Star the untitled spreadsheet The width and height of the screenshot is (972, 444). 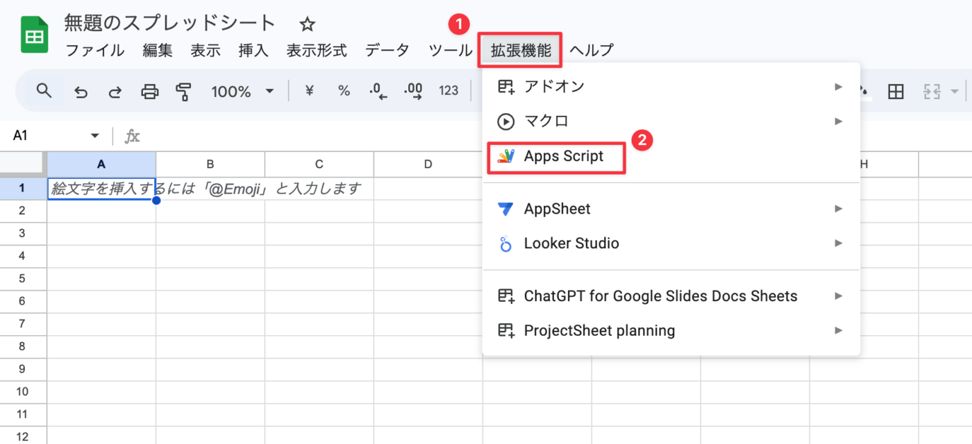pos(307,25)
